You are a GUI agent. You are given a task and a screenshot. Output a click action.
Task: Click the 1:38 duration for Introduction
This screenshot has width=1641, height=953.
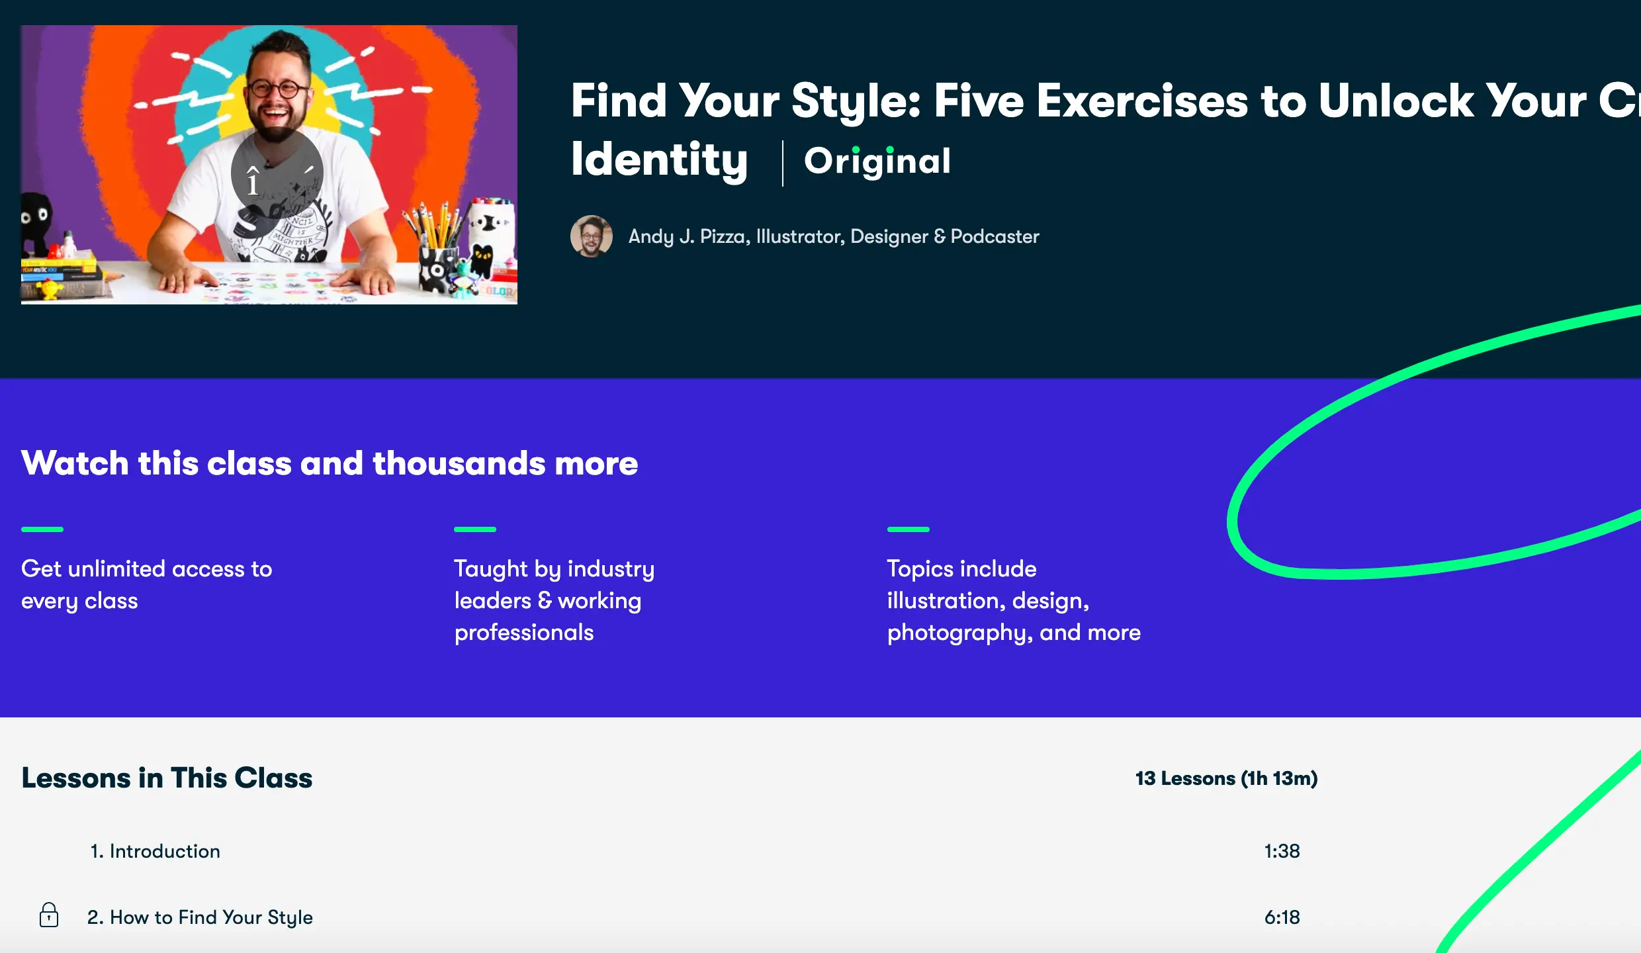(x=1282, y=851)
